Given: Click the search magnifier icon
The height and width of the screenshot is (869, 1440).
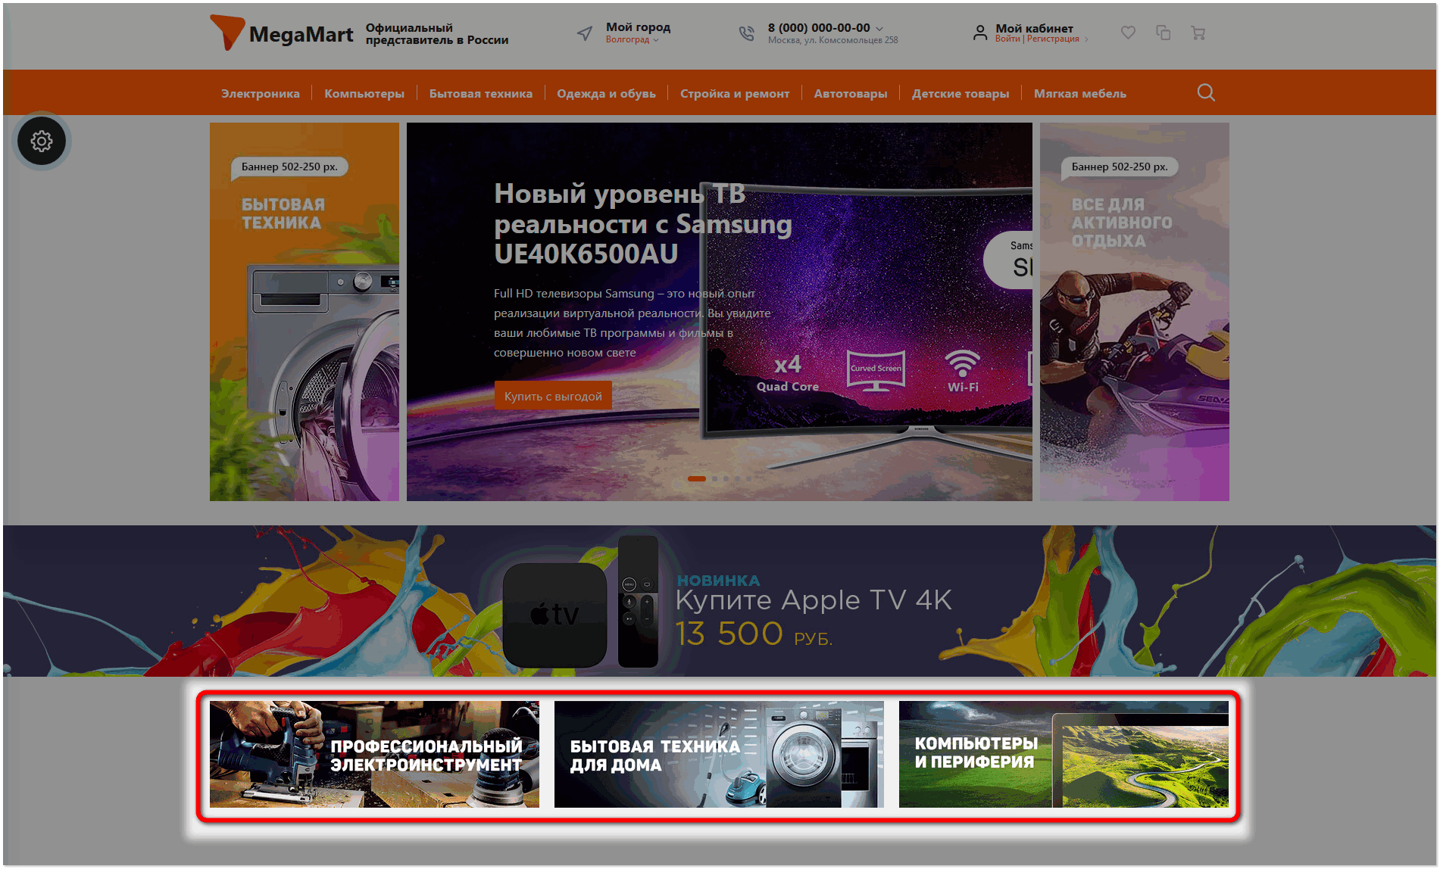Looking at the screenshot, I should (1206, 92).
